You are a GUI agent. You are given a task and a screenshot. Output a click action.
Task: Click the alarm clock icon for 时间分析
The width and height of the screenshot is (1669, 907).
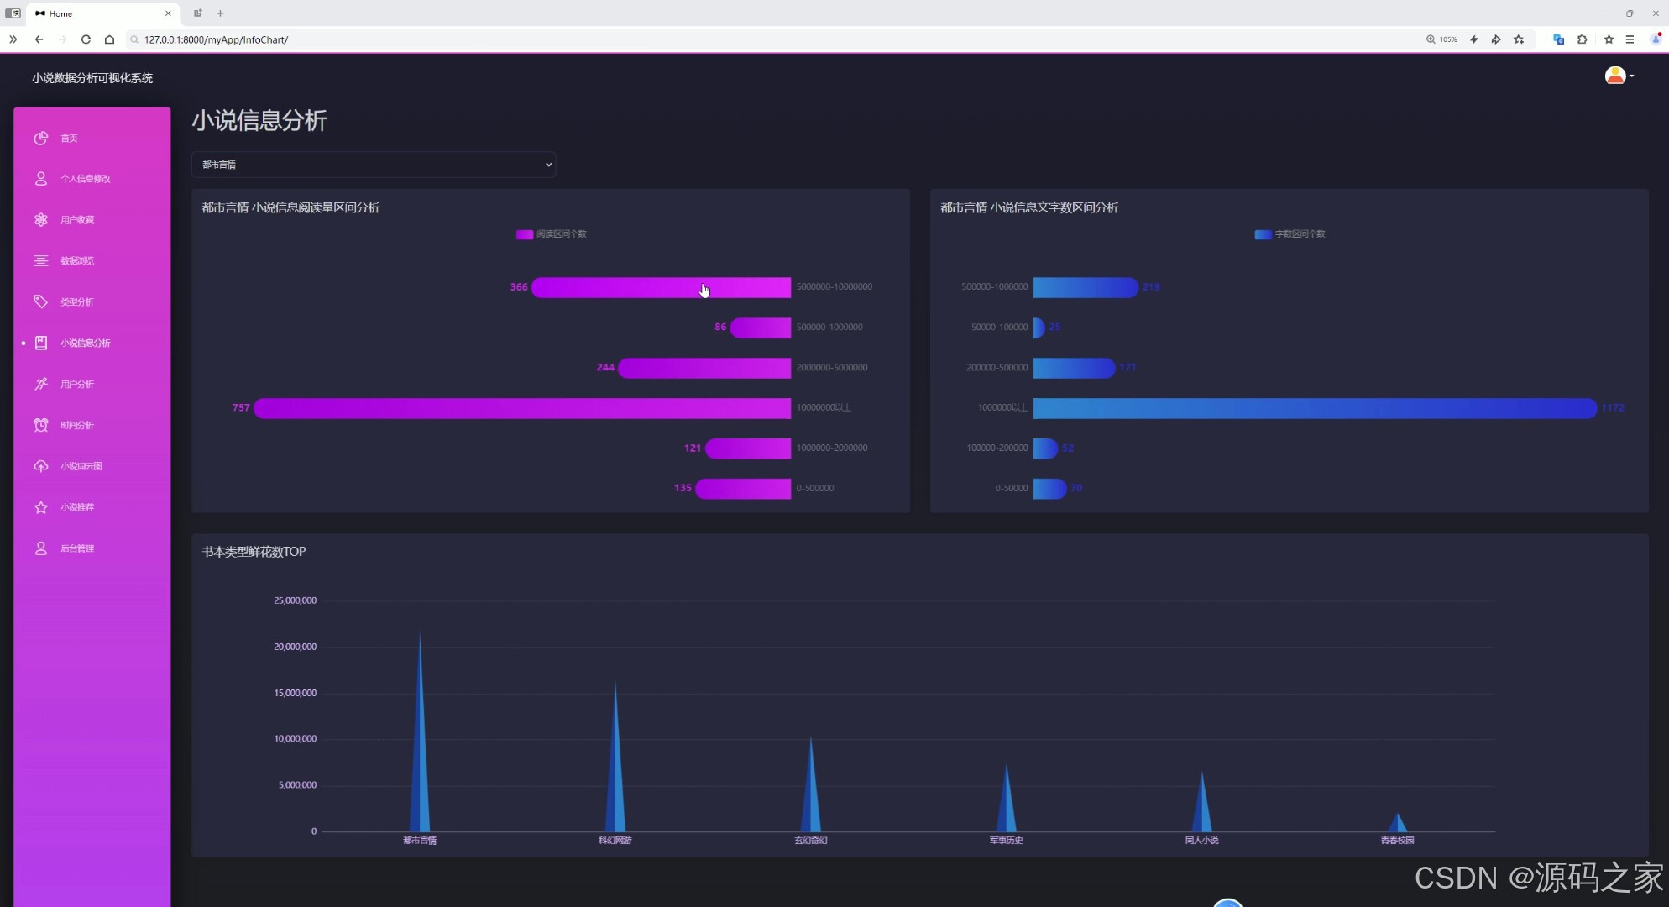coord(40,425)
